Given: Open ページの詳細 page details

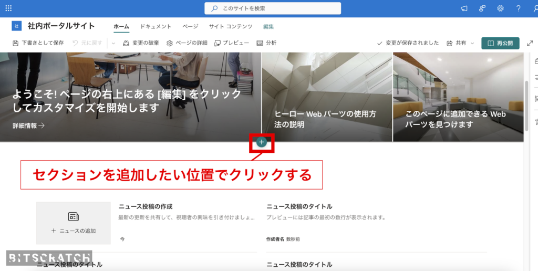Looking at the screenshot, I should [x=187, y=43].
